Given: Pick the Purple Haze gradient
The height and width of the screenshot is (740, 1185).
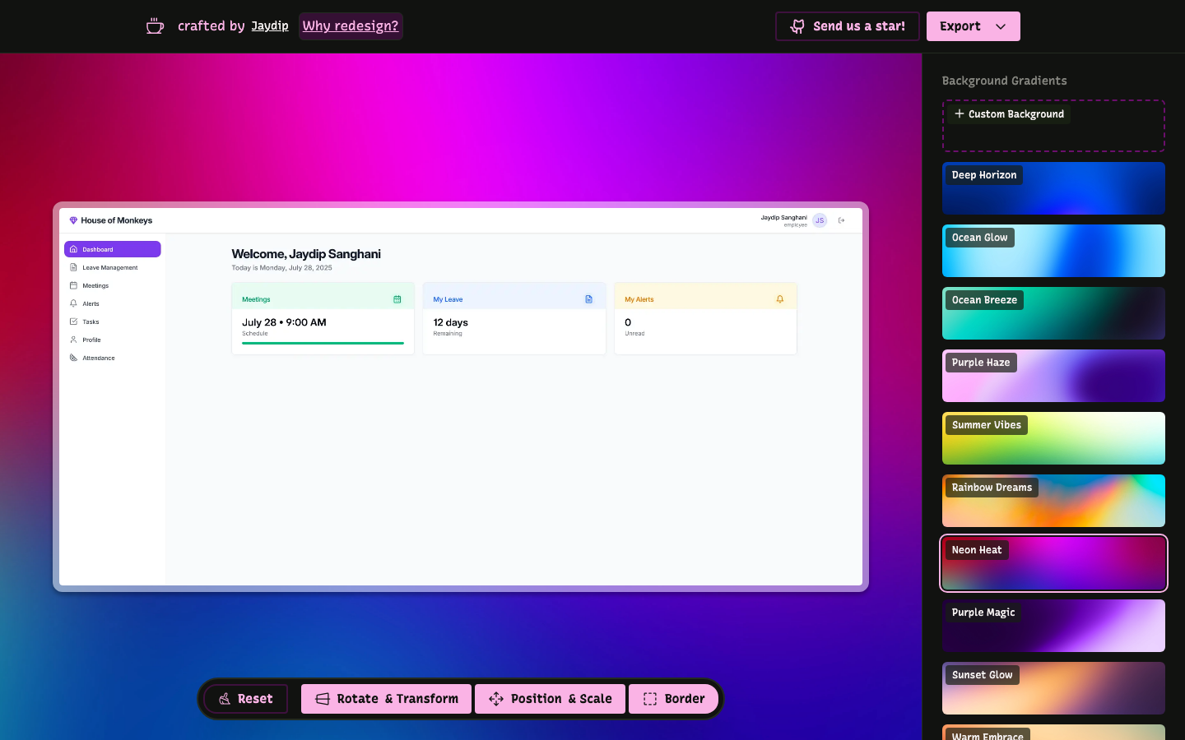Looking at the screenshot, I should point(1053,376).
